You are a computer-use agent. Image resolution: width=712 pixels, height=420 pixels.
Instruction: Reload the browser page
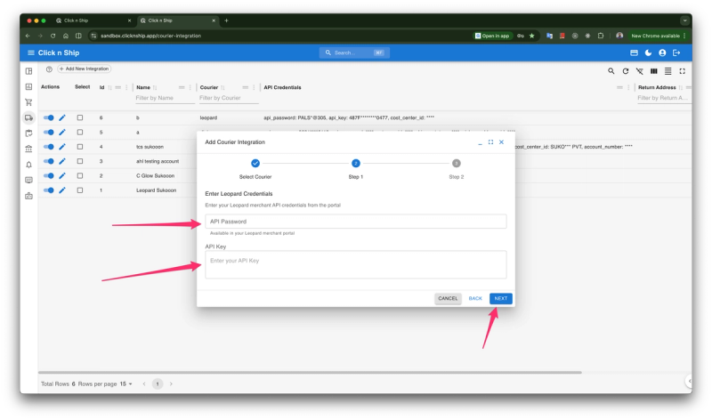pyautogui.click(x=53, y=36)
